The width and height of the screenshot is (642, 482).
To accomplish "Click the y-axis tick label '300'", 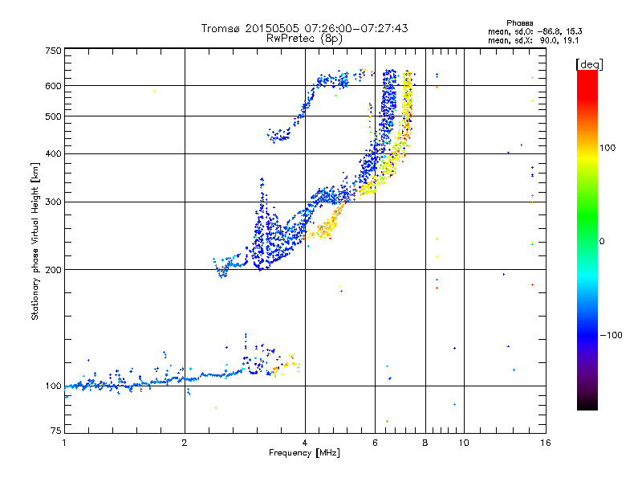I will click(53, 202).
